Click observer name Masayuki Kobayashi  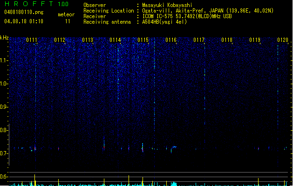point(167,5)
